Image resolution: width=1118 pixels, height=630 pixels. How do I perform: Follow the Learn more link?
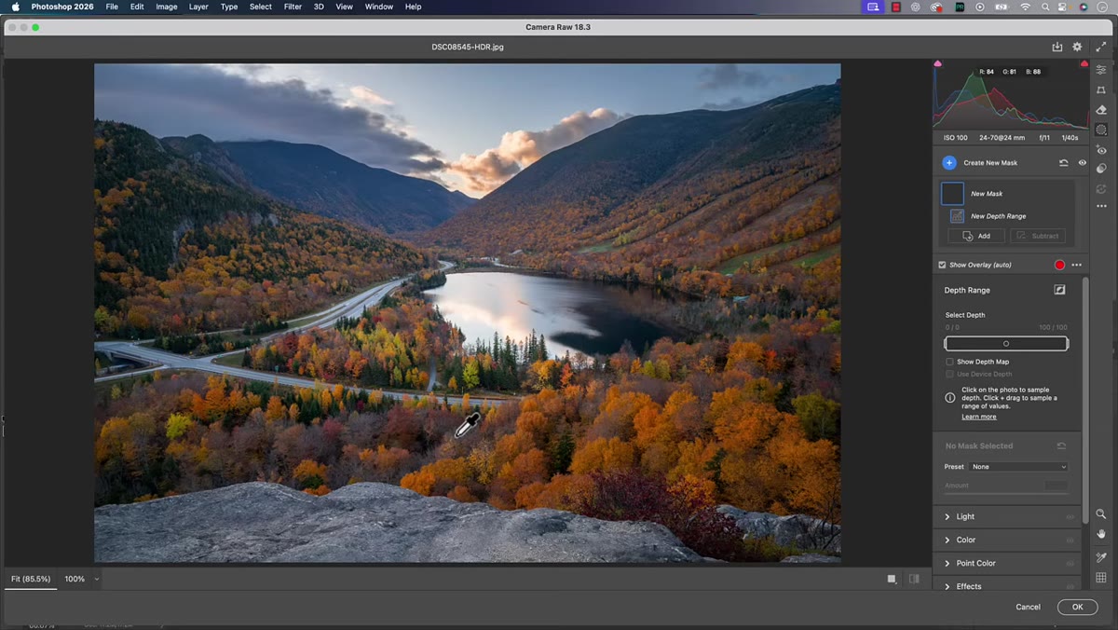click(x=979, y=417)
